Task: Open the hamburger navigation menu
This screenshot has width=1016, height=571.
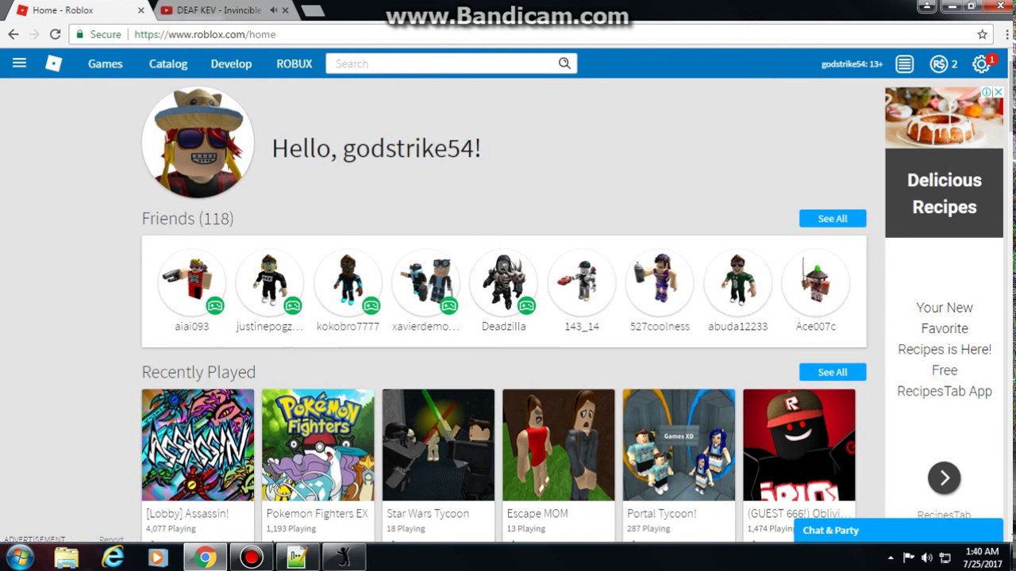Action: pos(19,63)
